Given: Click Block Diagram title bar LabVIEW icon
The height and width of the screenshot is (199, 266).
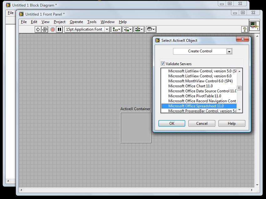Looking at the screenshot, I should (8, 5).
